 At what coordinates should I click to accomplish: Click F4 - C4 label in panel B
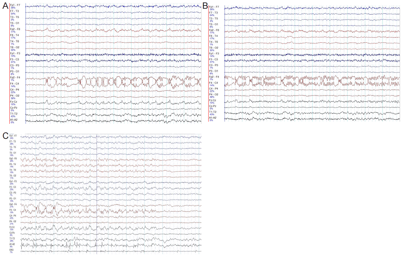coord(214,83)
